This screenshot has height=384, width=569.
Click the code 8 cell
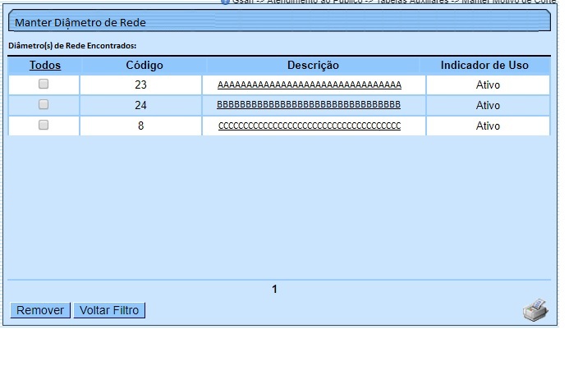pos(140,126)
